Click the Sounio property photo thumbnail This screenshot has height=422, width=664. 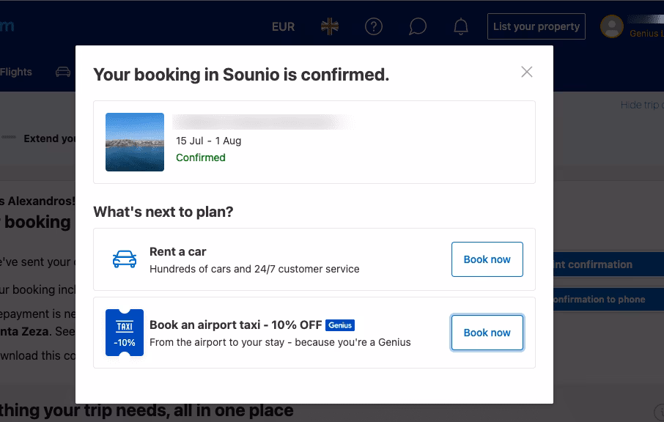tap(134, 141)
